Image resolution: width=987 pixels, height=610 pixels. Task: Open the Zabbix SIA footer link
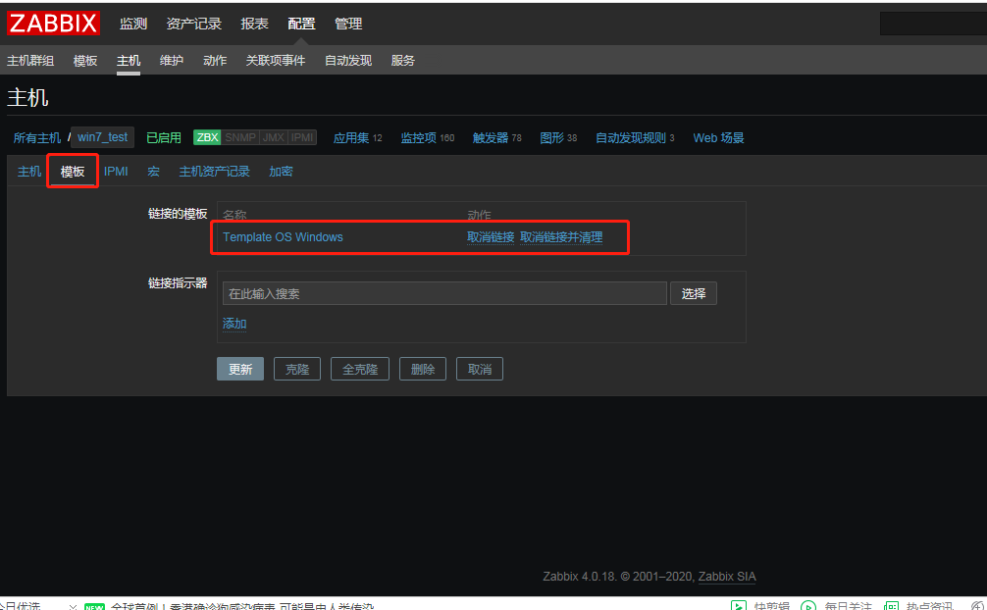point(727,577)
